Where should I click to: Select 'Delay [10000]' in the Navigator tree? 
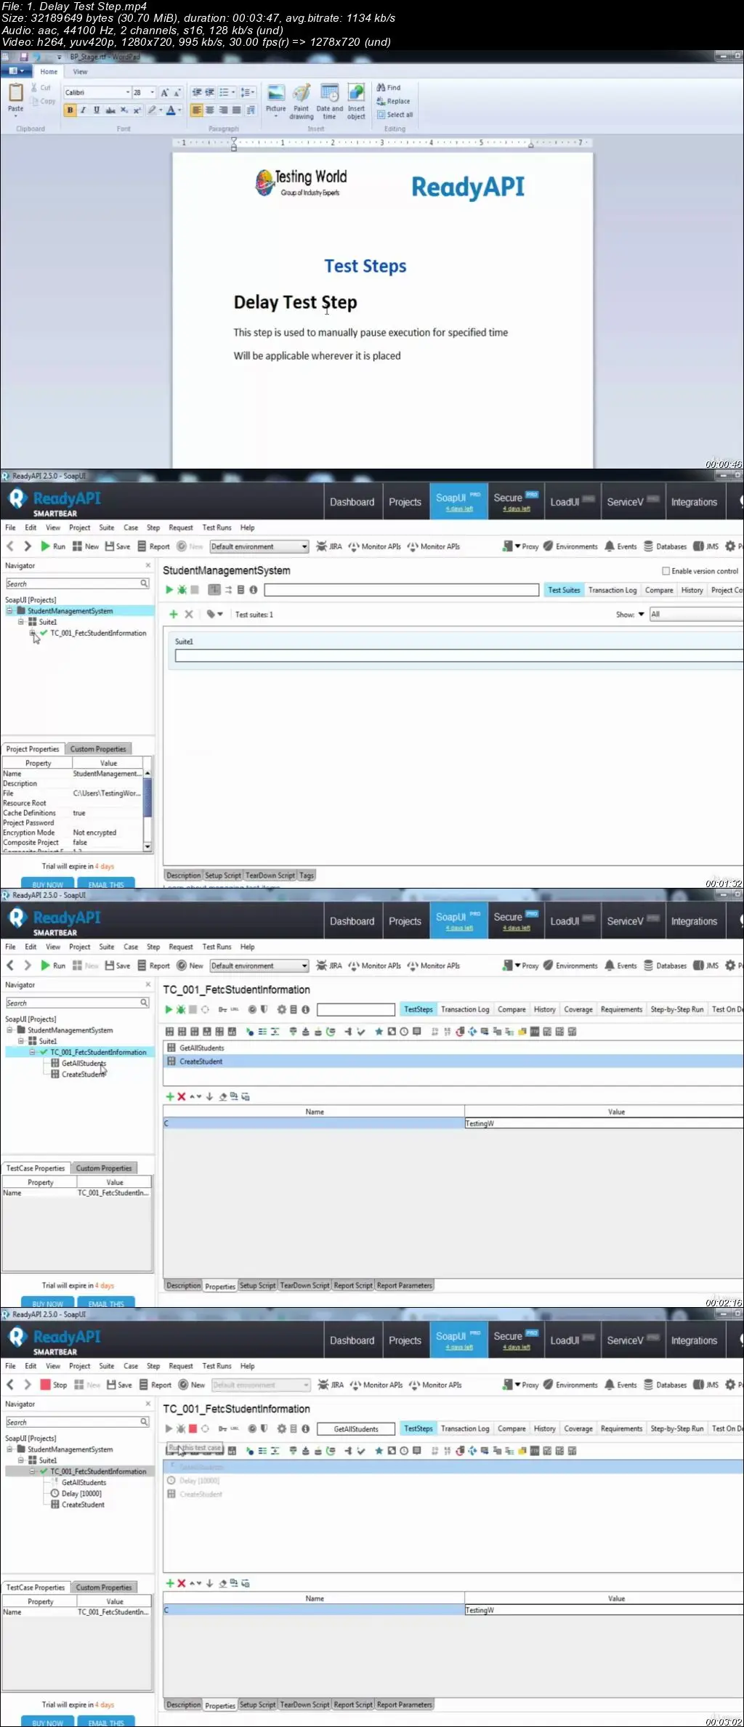click(x=81, y=1494)
